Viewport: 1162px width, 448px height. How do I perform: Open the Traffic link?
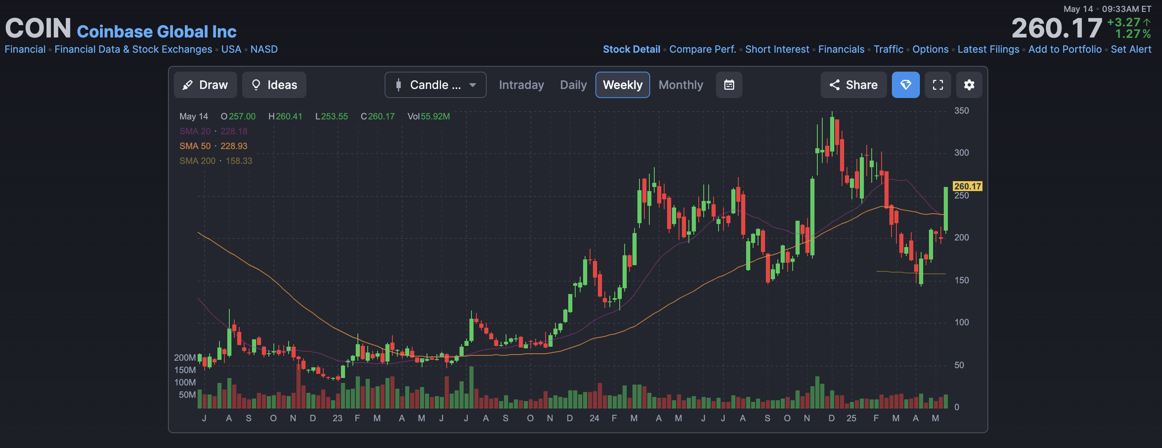coord(888,49)
